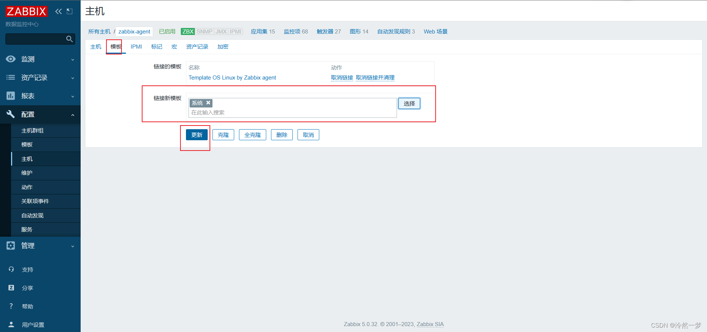The height and width of the screenshot is (332, 707).
Task: Open 主机 in 配置 menu
Action: pyautogui.click(x=46, y=159)
